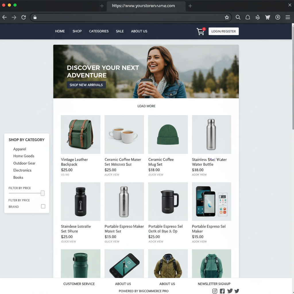Screen dimensions: 294x294
Task: Open the browser hamburger menu
Action: click(288, 18)
